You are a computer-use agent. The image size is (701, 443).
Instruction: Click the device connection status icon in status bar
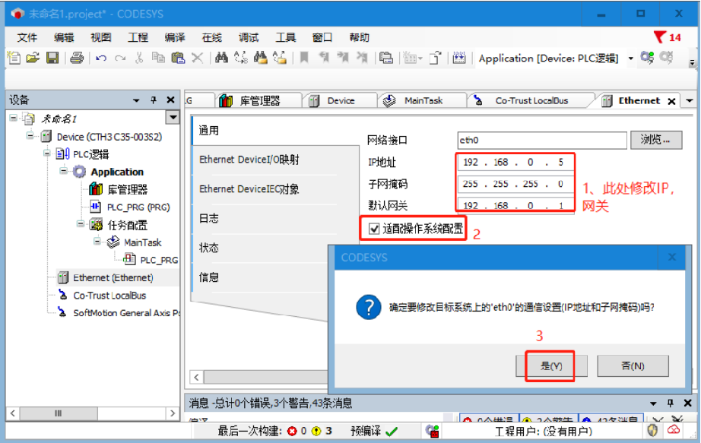tap(433, 431)
